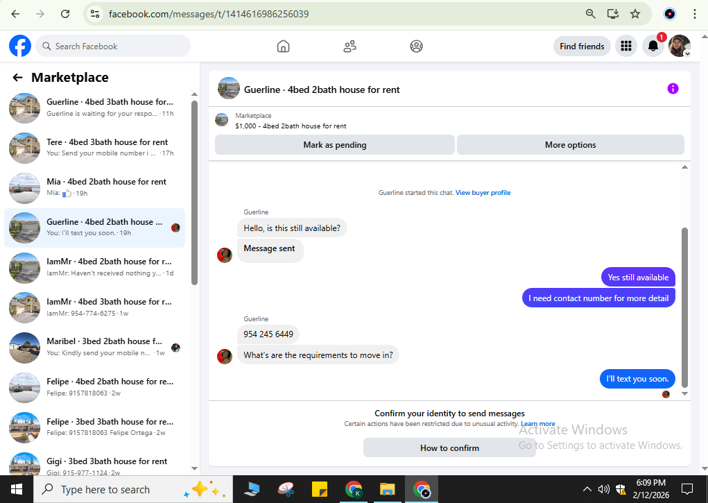Open Sticky Notes from taskbar

pyautogui.click(x=320, y=489)
